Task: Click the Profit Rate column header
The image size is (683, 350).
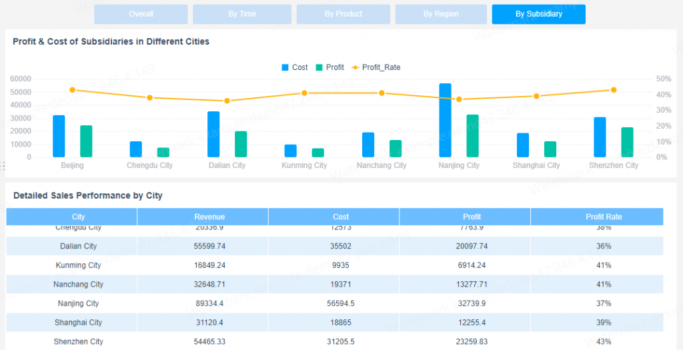Action: click(597, 217)
